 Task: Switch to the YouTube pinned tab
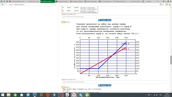tap(10, 1)
